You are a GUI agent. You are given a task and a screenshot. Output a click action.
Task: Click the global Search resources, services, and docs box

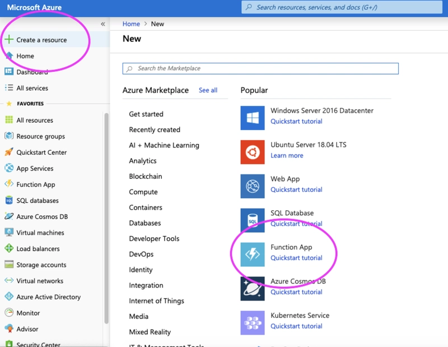coord(342,7)
